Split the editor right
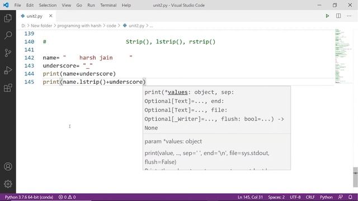Viewport: 358px width, 201px height. pyautogui.click(x=338, y=16)
